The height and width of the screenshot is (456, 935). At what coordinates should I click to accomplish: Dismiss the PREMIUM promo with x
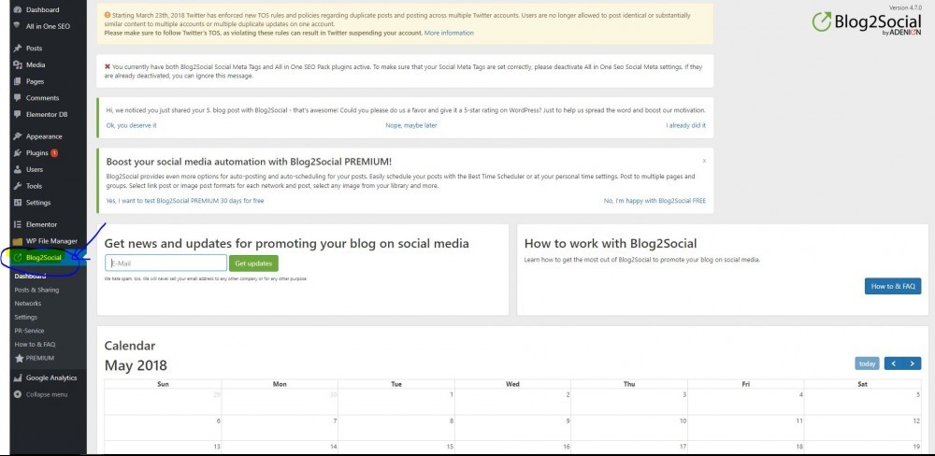pos(704,161)
